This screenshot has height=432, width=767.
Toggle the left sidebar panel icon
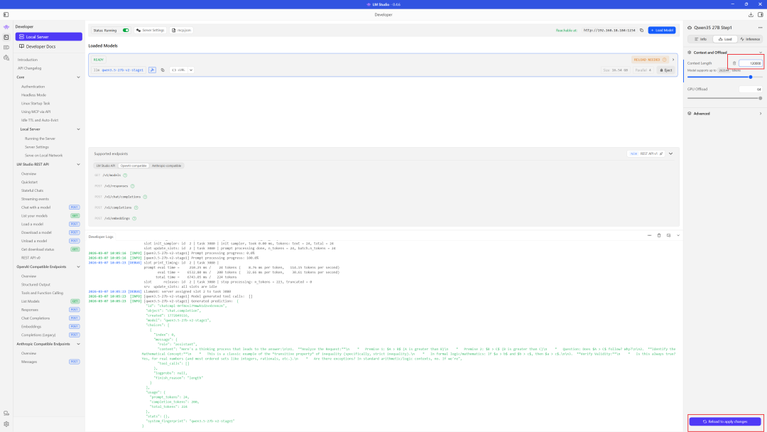coord(6,14)
